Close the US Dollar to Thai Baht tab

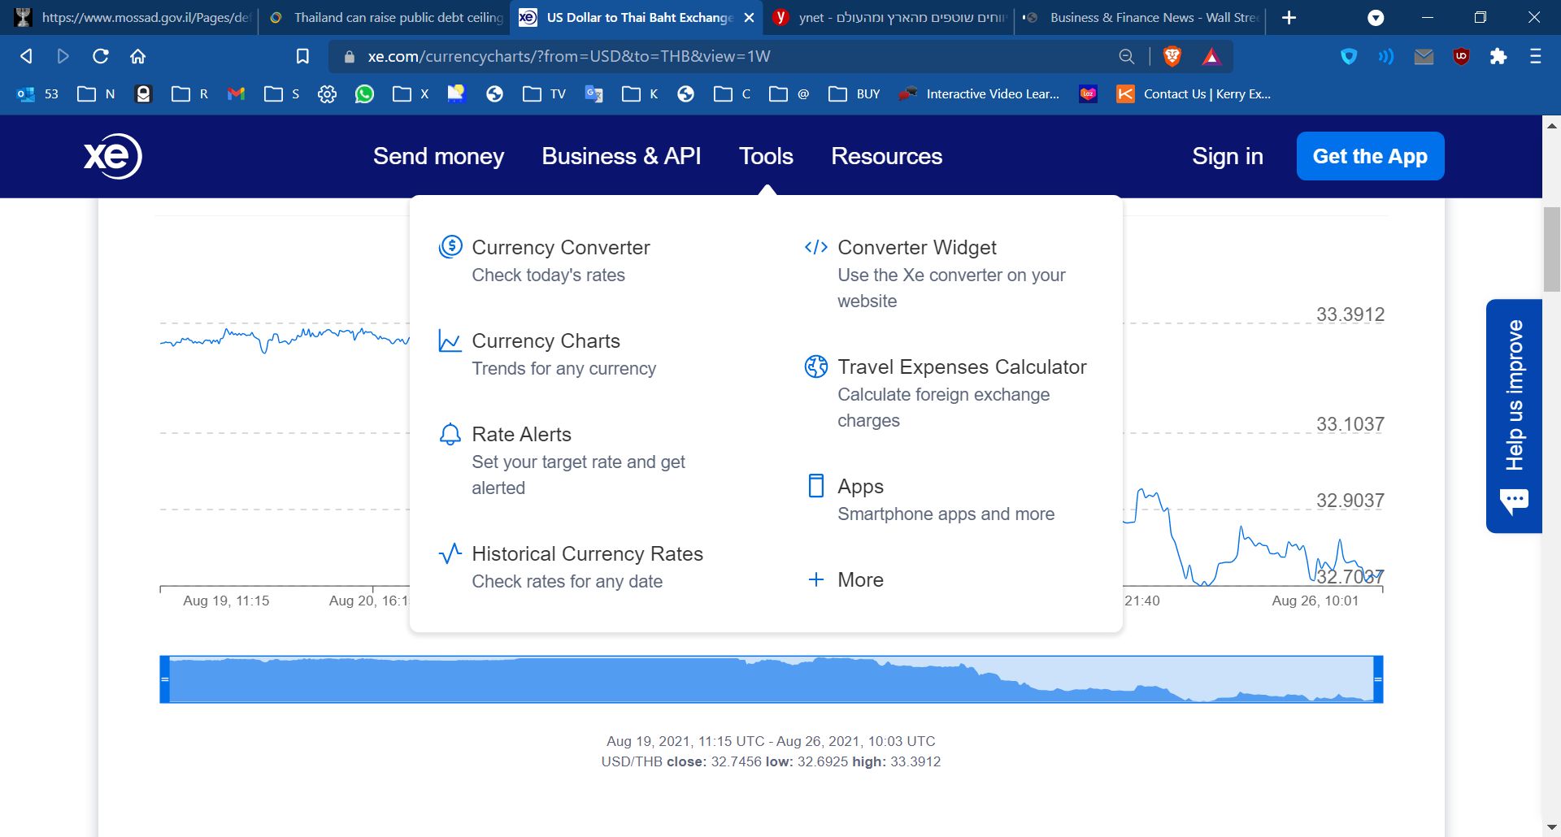[749, 17]
